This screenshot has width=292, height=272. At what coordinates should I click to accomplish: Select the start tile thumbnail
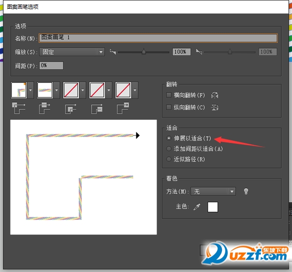[x=97, y=90]
